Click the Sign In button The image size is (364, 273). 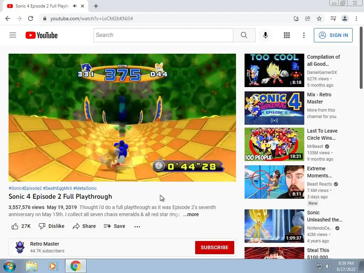point(333,35)
